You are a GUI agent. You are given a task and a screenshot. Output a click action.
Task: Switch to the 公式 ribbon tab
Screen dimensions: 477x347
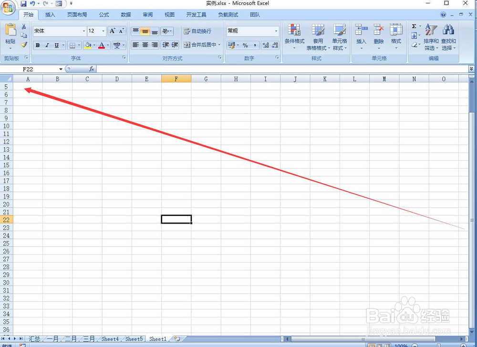(x=104, y=15)
